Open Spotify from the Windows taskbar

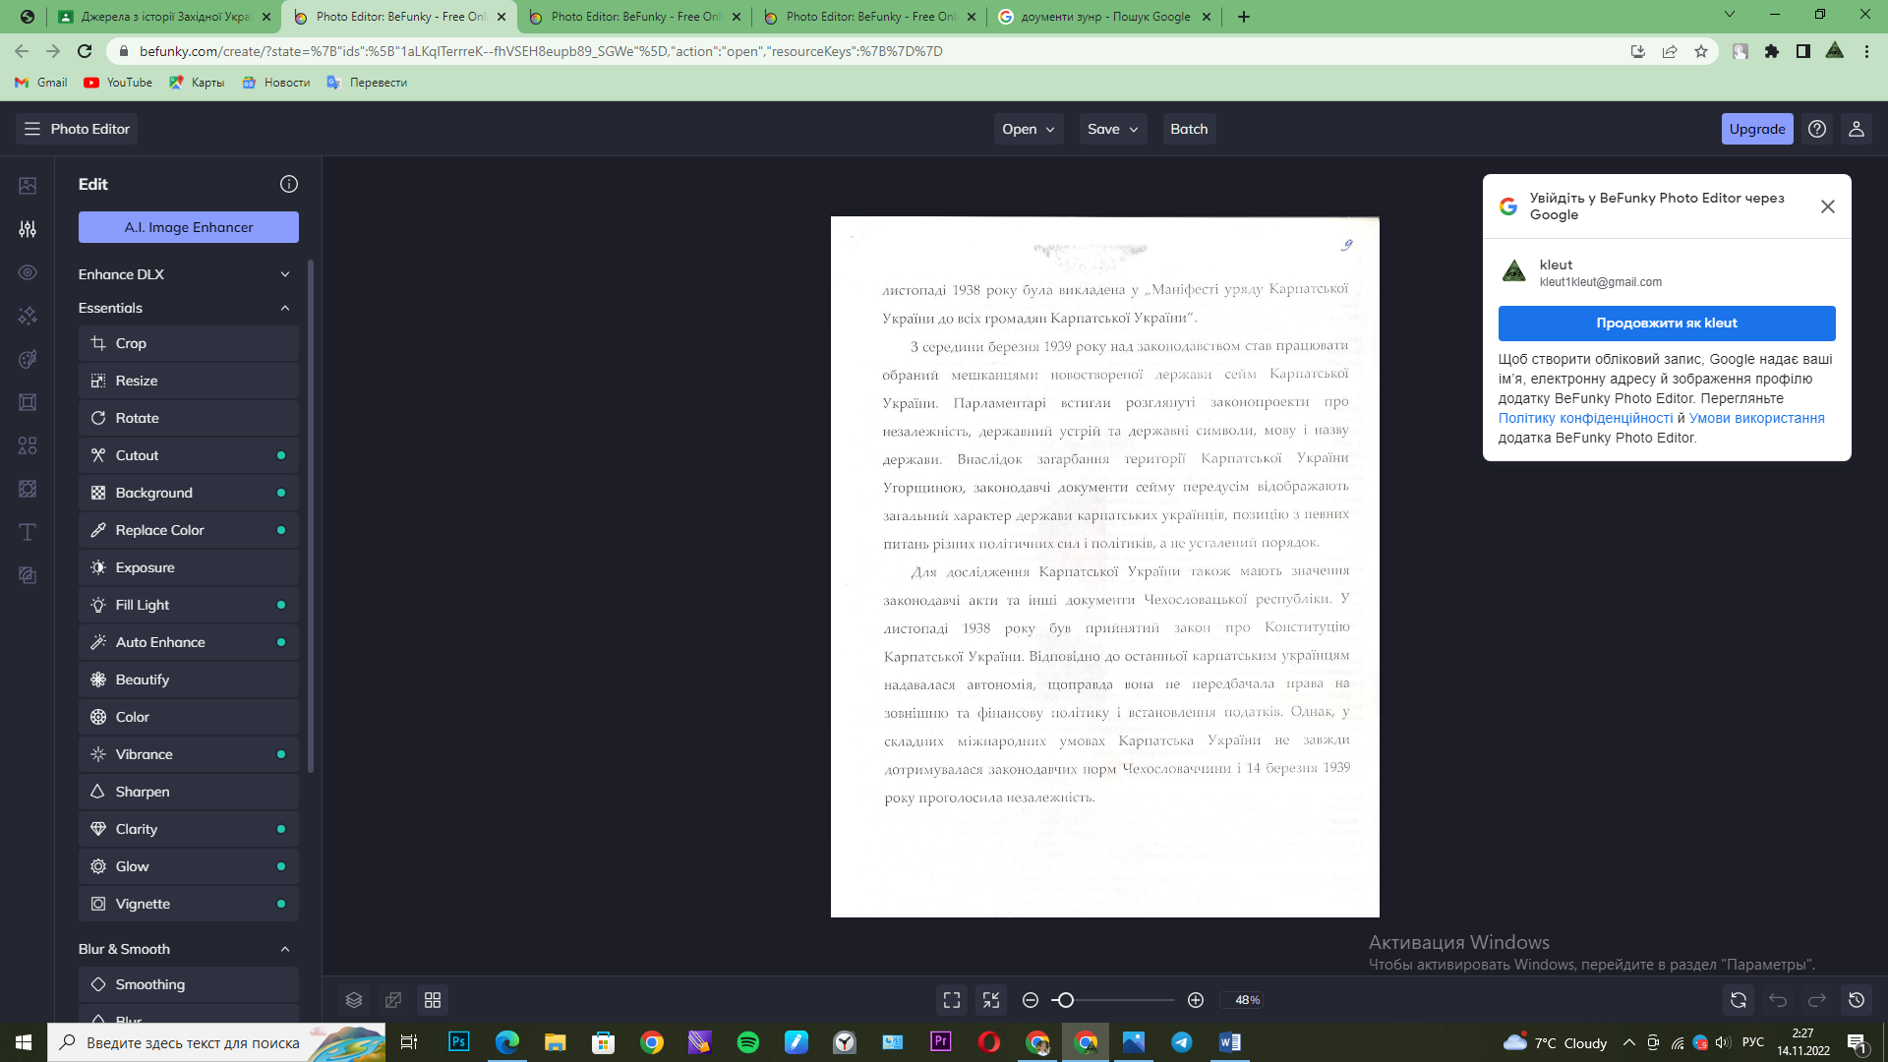[748, 1042]
